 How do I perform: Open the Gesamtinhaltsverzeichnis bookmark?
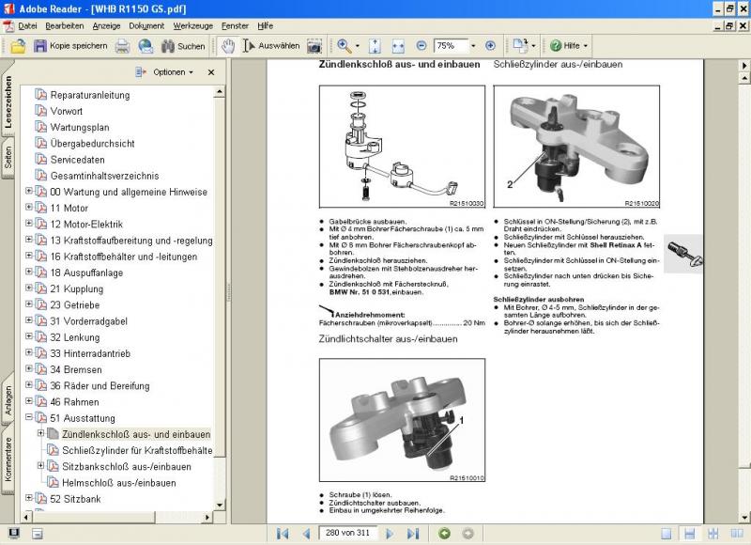click(x=104, y=176)
